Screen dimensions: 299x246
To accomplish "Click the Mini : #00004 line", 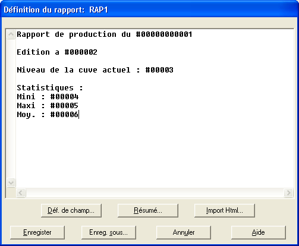I will 48,97.
